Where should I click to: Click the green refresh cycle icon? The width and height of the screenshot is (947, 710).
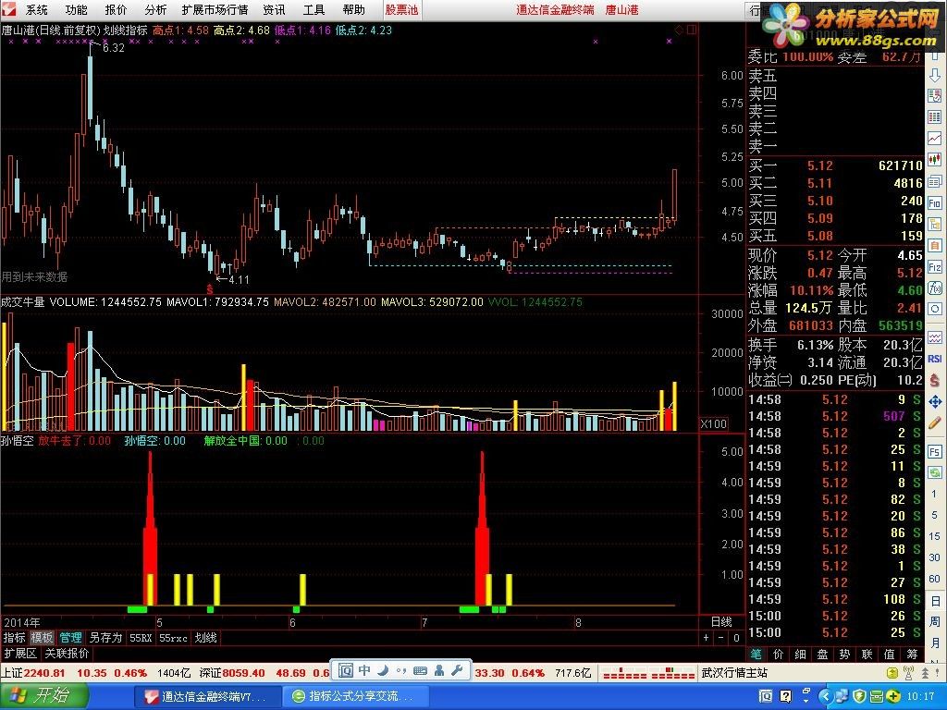click(x=934, y=472)
